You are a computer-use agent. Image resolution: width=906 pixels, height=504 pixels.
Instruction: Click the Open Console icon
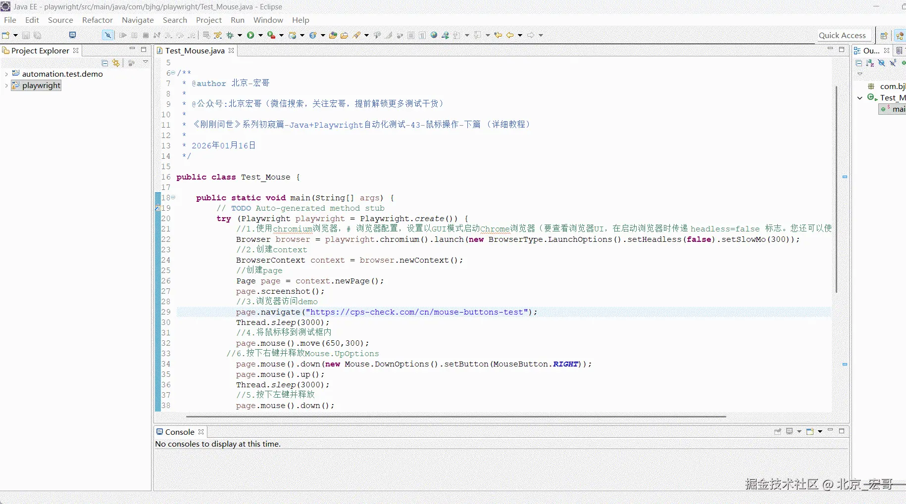coord(810,431)
